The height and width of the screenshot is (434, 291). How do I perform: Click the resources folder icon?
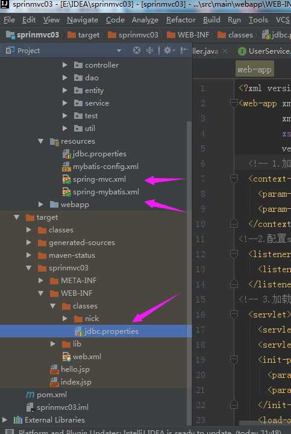(x=54, y=141)
